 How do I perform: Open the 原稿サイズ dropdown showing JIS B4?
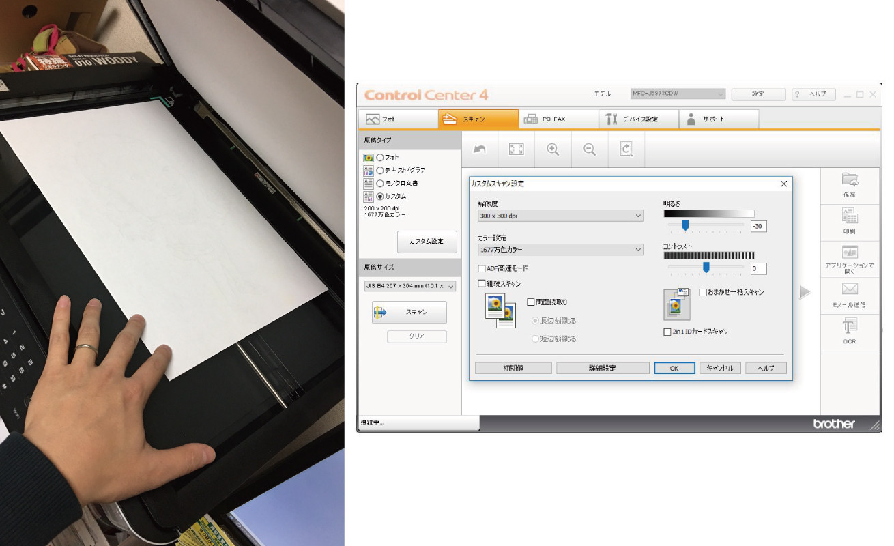[x=409, y=286]
